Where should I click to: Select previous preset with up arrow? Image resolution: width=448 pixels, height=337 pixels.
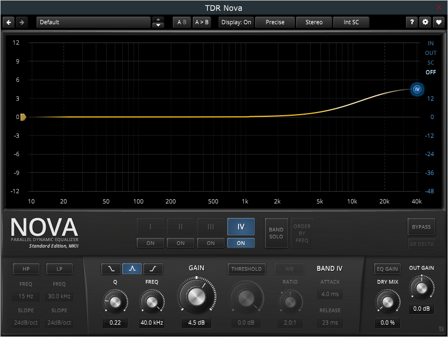tap(158, 19)
